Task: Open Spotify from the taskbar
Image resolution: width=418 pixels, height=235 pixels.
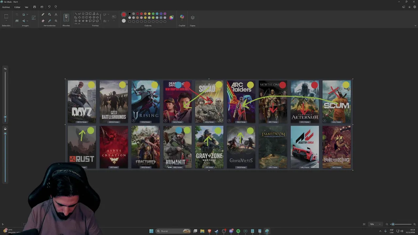Action: pyautogui.click(x=238, y=231)
